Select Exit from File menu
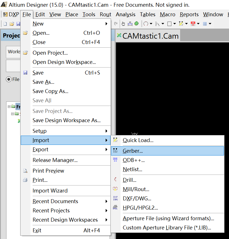229x239 pixels. 66,231
